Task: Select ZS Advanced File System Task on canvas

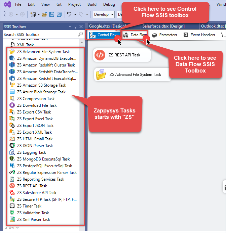Action: coord(133,74)
